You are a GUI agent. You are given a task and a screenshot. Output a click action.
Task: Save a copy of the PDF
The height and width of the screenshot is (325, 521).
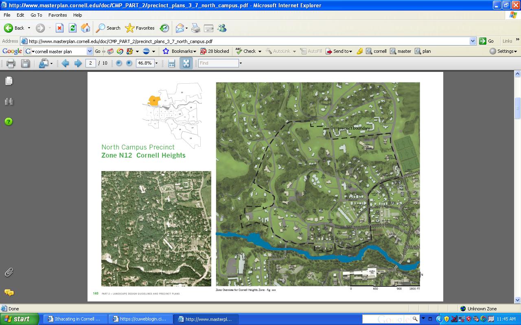(x=25, y=63)
